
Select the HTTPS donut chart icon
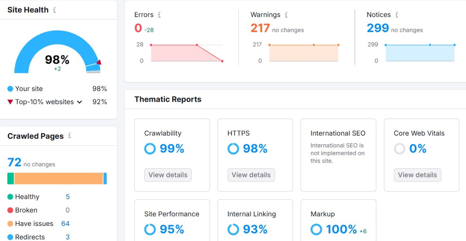coord(233,149)
